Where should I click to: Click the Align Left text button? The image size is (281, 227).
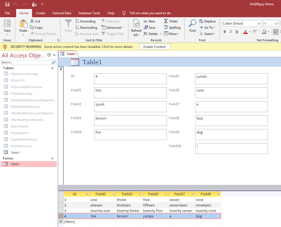click(276, 32)
